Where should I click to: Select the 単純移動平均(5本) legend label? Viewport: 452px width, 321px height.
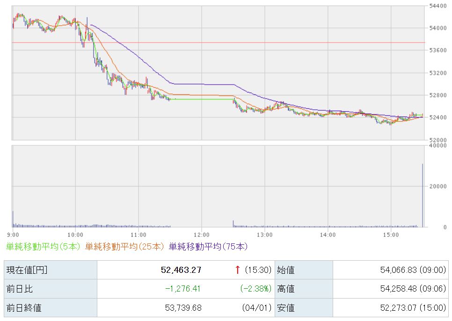coord(44,246)
